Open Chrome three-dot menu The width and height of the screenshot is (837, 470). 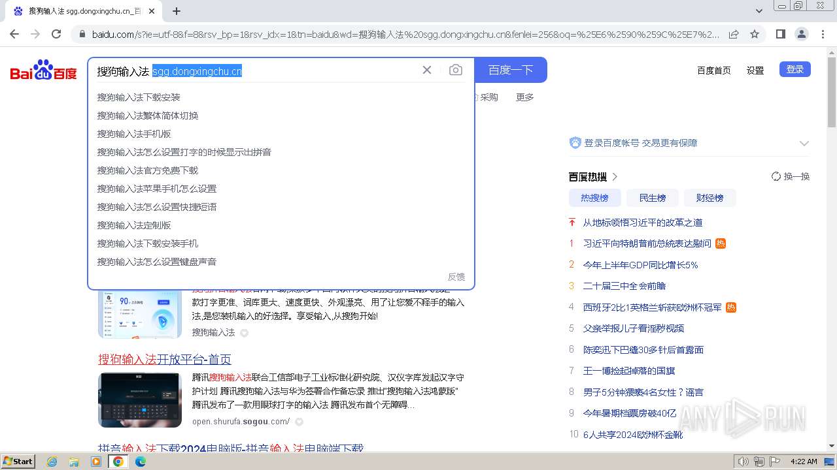tap(823, 34)
